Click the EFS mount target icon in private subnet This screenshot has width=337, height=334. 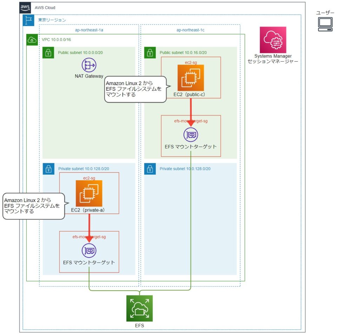point(90,250)
